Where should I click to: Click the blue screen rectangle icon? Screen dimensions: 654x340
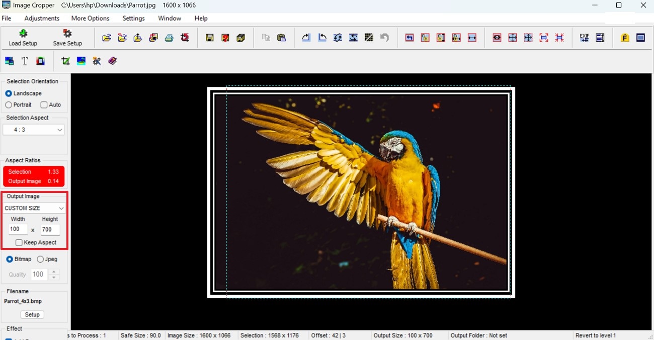(640, 38)
